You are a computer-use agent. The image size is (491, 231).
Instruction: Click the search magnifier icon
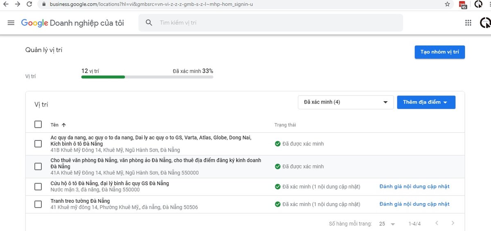pyautogui.click(x=149, y=23)
